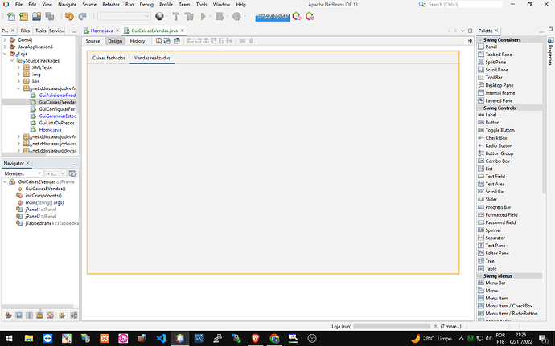555x346 pixels.
Task: Open Brave browser from the taskbar
Action: point(255,338)
